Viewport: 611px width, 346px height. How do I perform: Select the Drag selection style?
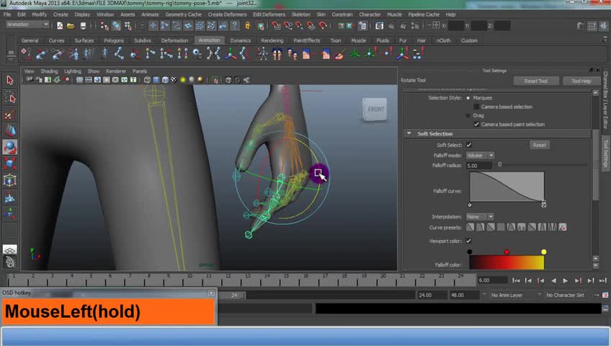468,115
